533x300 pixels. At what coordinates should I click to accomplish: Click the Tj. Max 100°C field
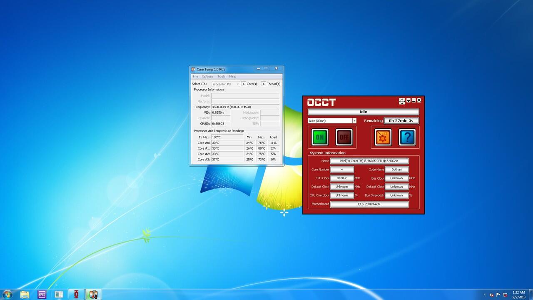click(x=227, y=137)
